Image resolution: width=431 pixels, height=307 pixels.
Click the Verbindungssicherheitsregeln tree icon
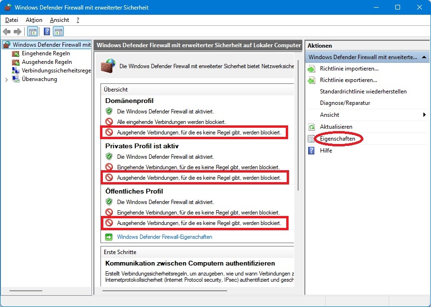16,71
